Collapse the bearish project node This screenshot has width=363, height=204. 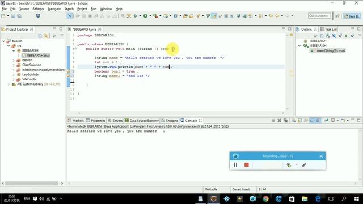3,41
